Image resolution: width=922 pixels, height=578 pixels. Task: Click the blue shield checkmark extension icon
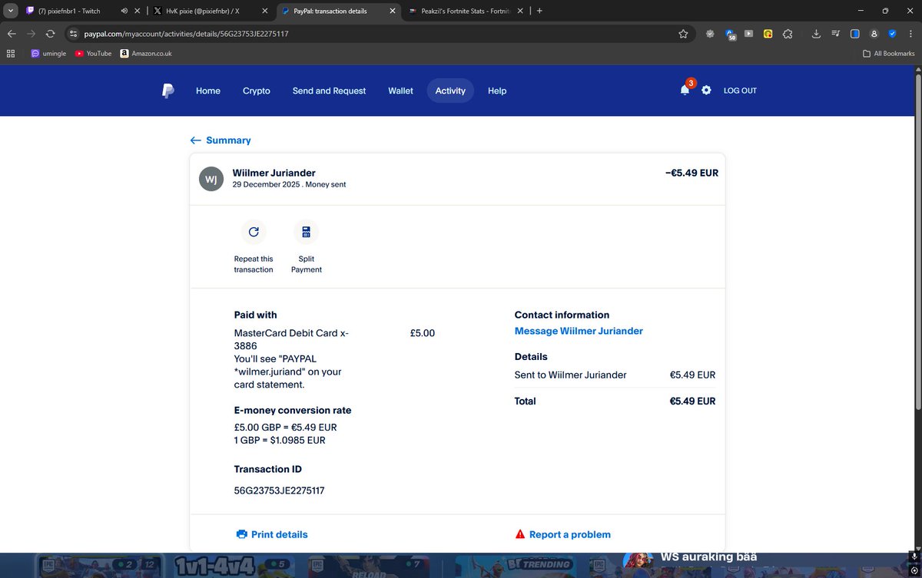[892, 34]
